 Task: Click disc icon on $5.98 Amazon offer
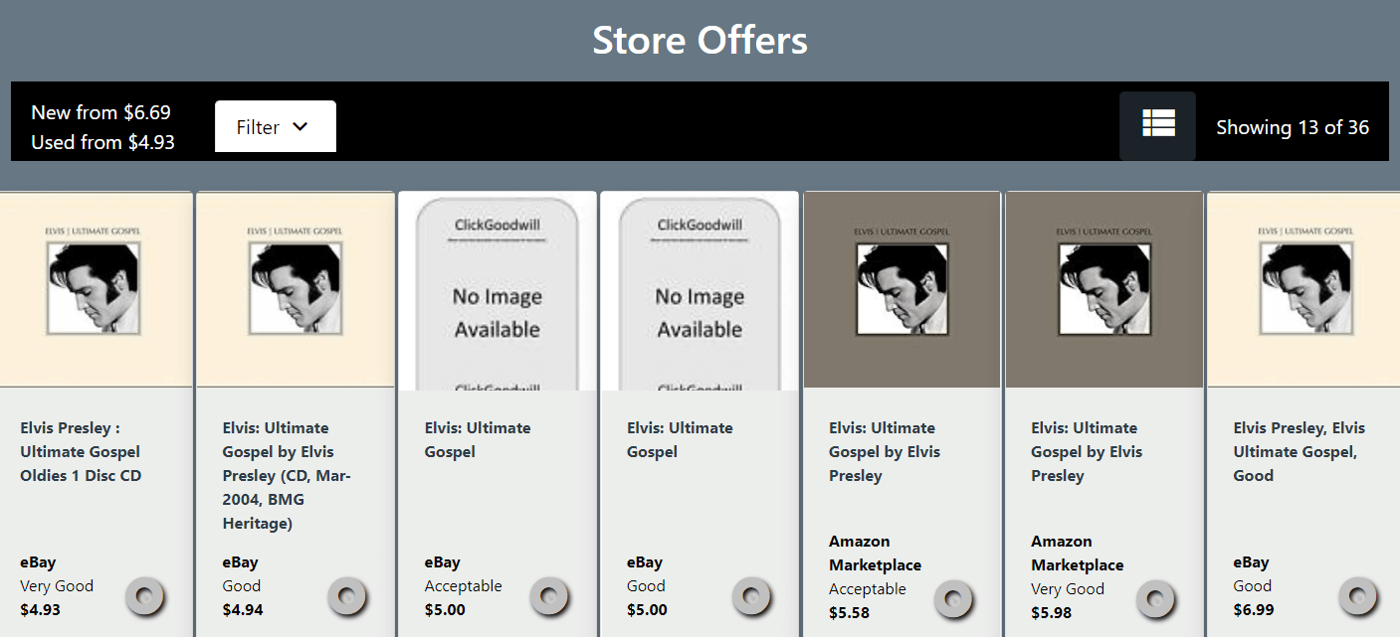(x=1155, y=599)
